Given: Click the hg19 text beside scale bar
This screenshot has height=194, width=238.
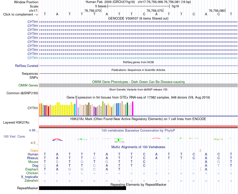Looking at the screenshot, I should (175, 6).
